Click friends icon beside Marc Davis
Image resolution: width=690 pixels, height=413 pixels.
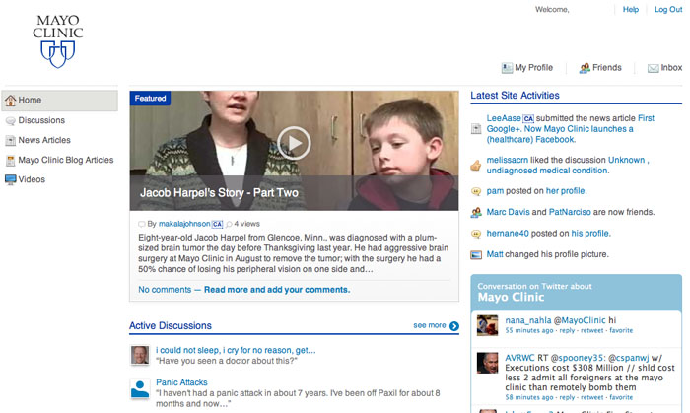click(476, 213)
